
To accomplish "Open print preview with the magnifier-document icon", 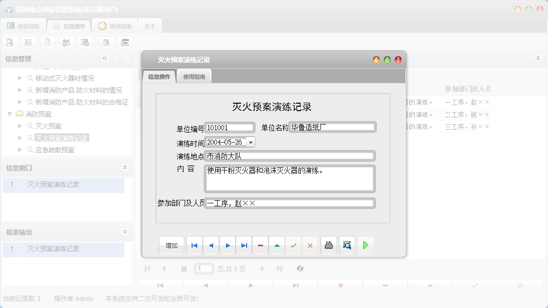I will pos(347,245).
